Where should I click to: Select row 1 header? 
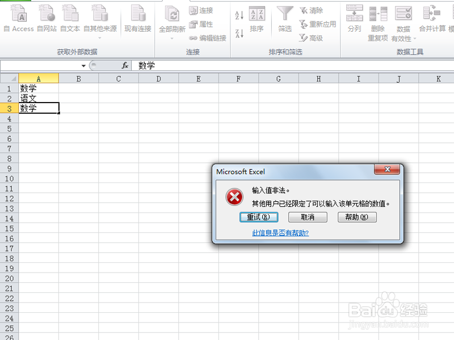(9, 88)
